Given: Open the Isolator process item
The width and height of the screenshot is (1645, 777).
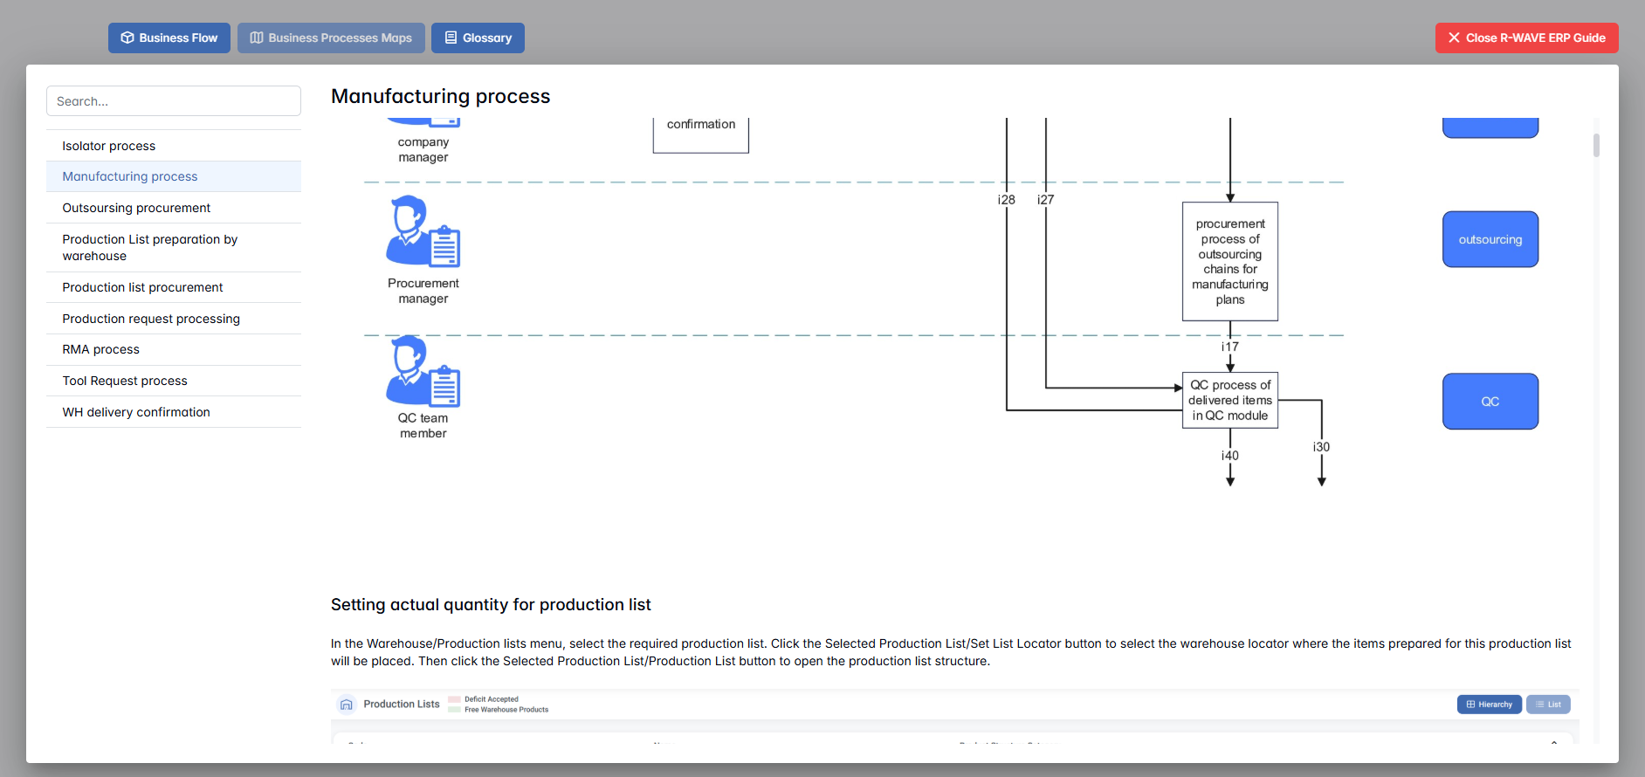Looking at the screenshot, I should pos(109,146).
